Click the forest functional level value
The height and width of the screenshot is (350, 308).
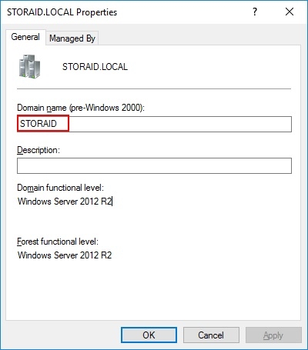tap(65, 255)
